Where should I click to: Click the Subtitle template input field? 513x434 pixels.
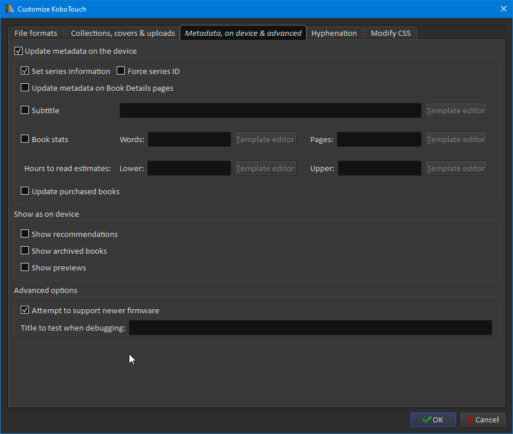pos(270,110)
